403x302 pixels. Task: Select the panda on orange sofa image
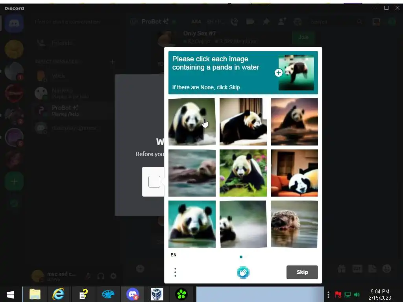click(x=294, y=173)
